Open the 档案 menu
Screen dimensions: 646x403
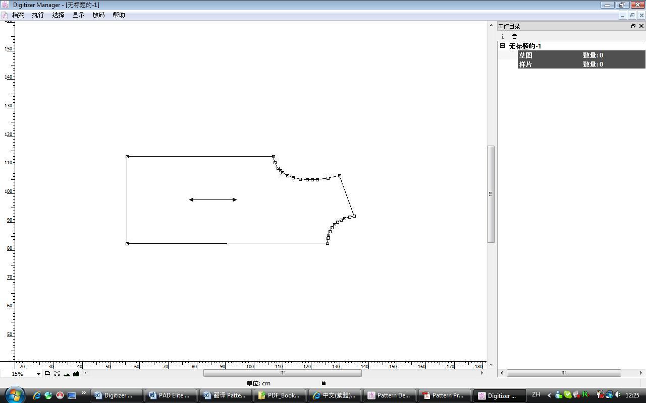coord(18,15)
